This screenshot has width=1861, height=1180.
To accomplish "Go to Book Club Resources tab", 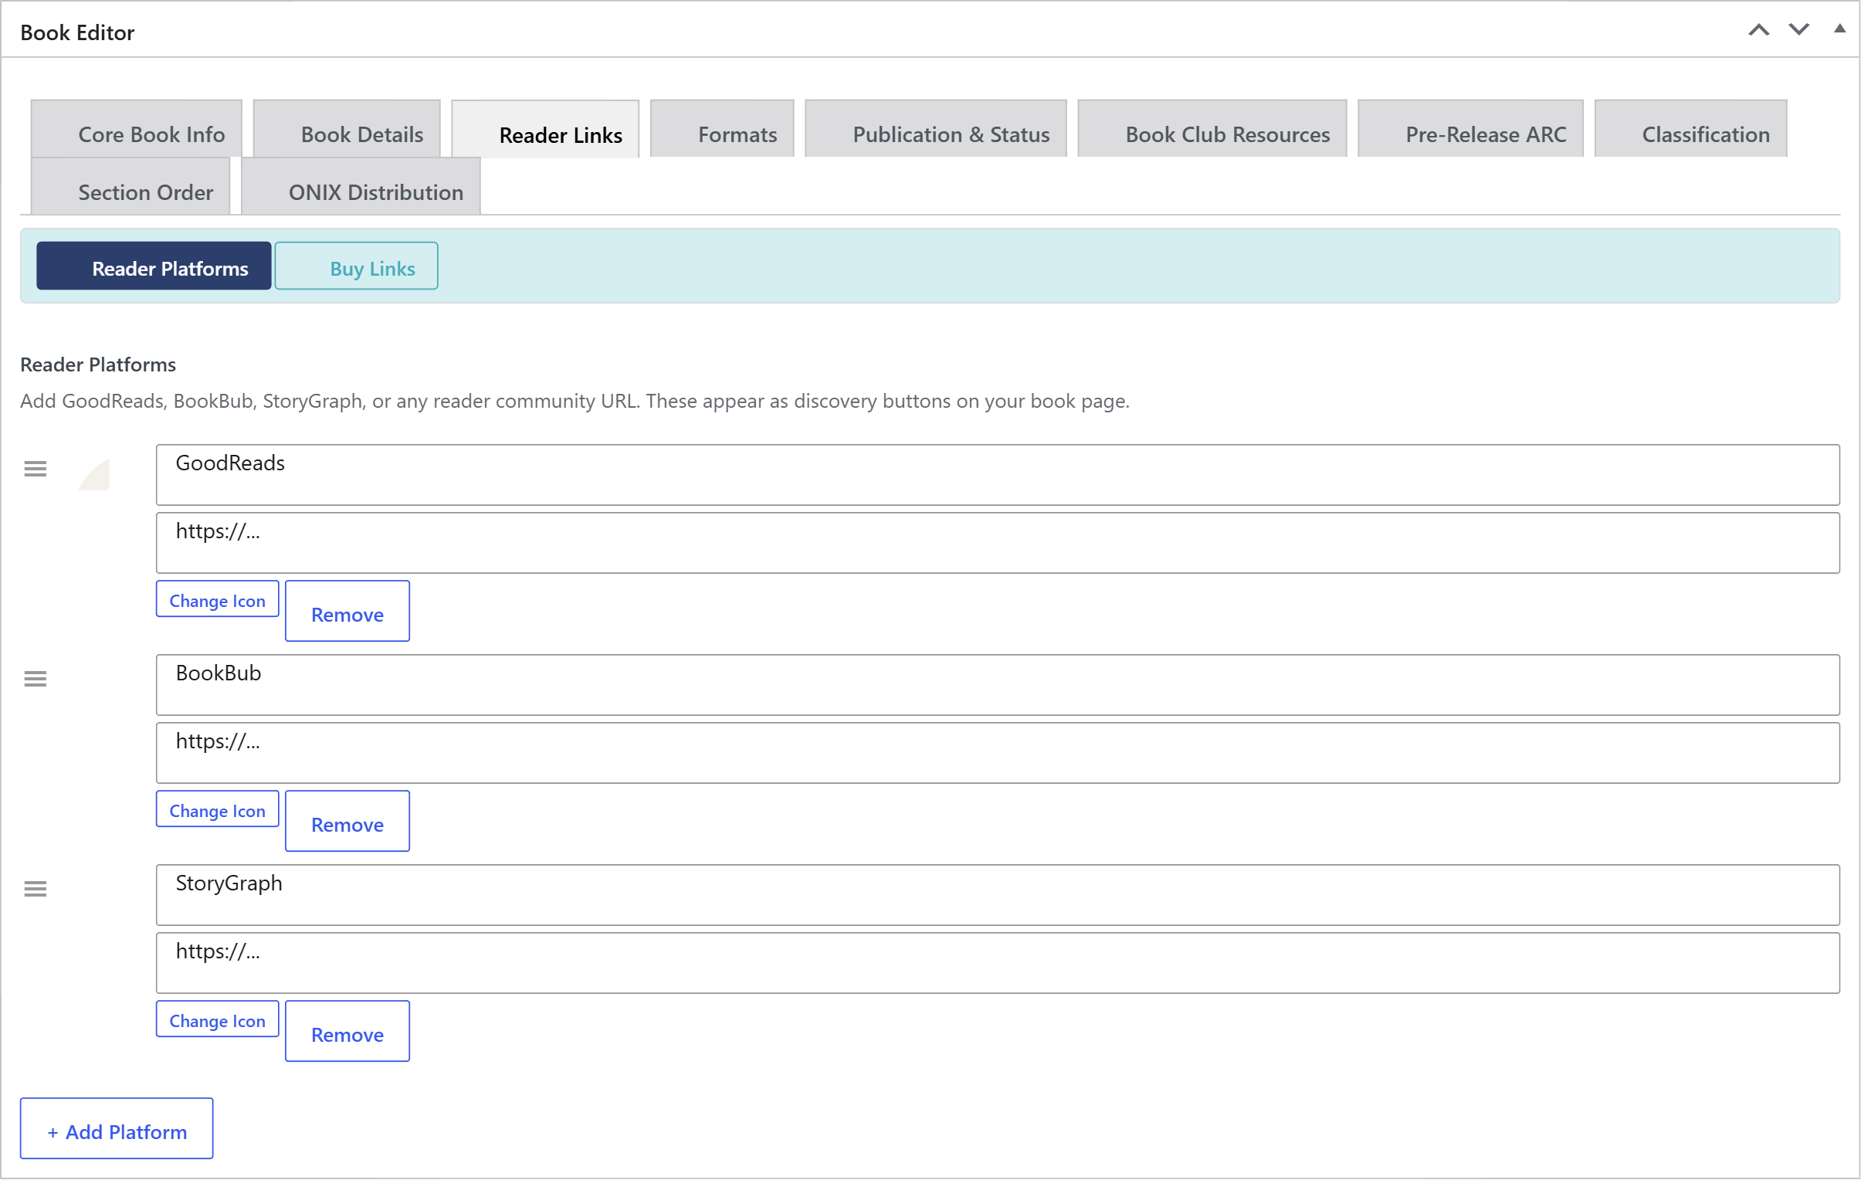I will coord(1212,129).
